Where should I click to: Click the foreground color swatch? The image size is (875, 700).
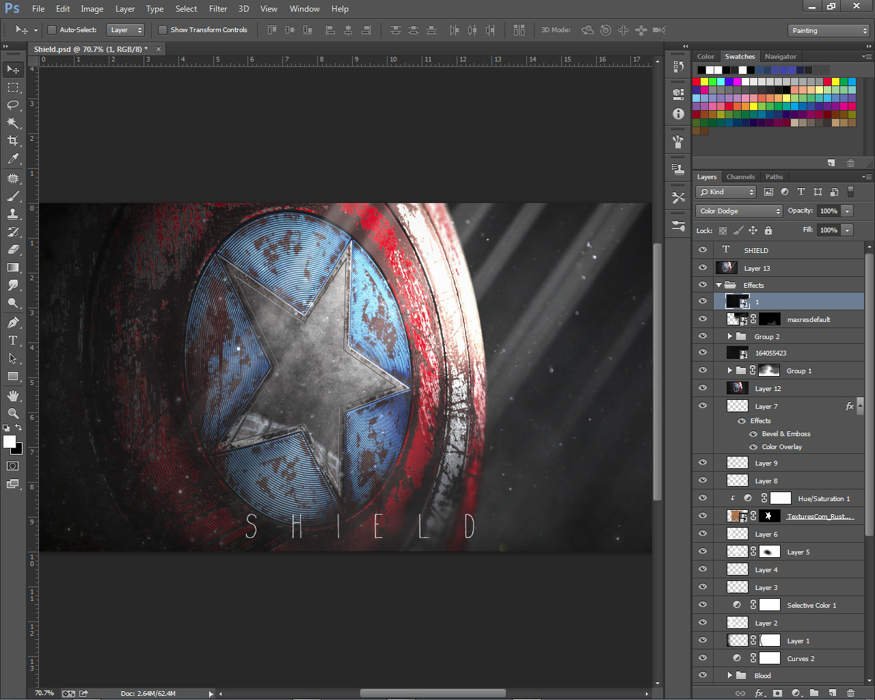tap(10, 442)
